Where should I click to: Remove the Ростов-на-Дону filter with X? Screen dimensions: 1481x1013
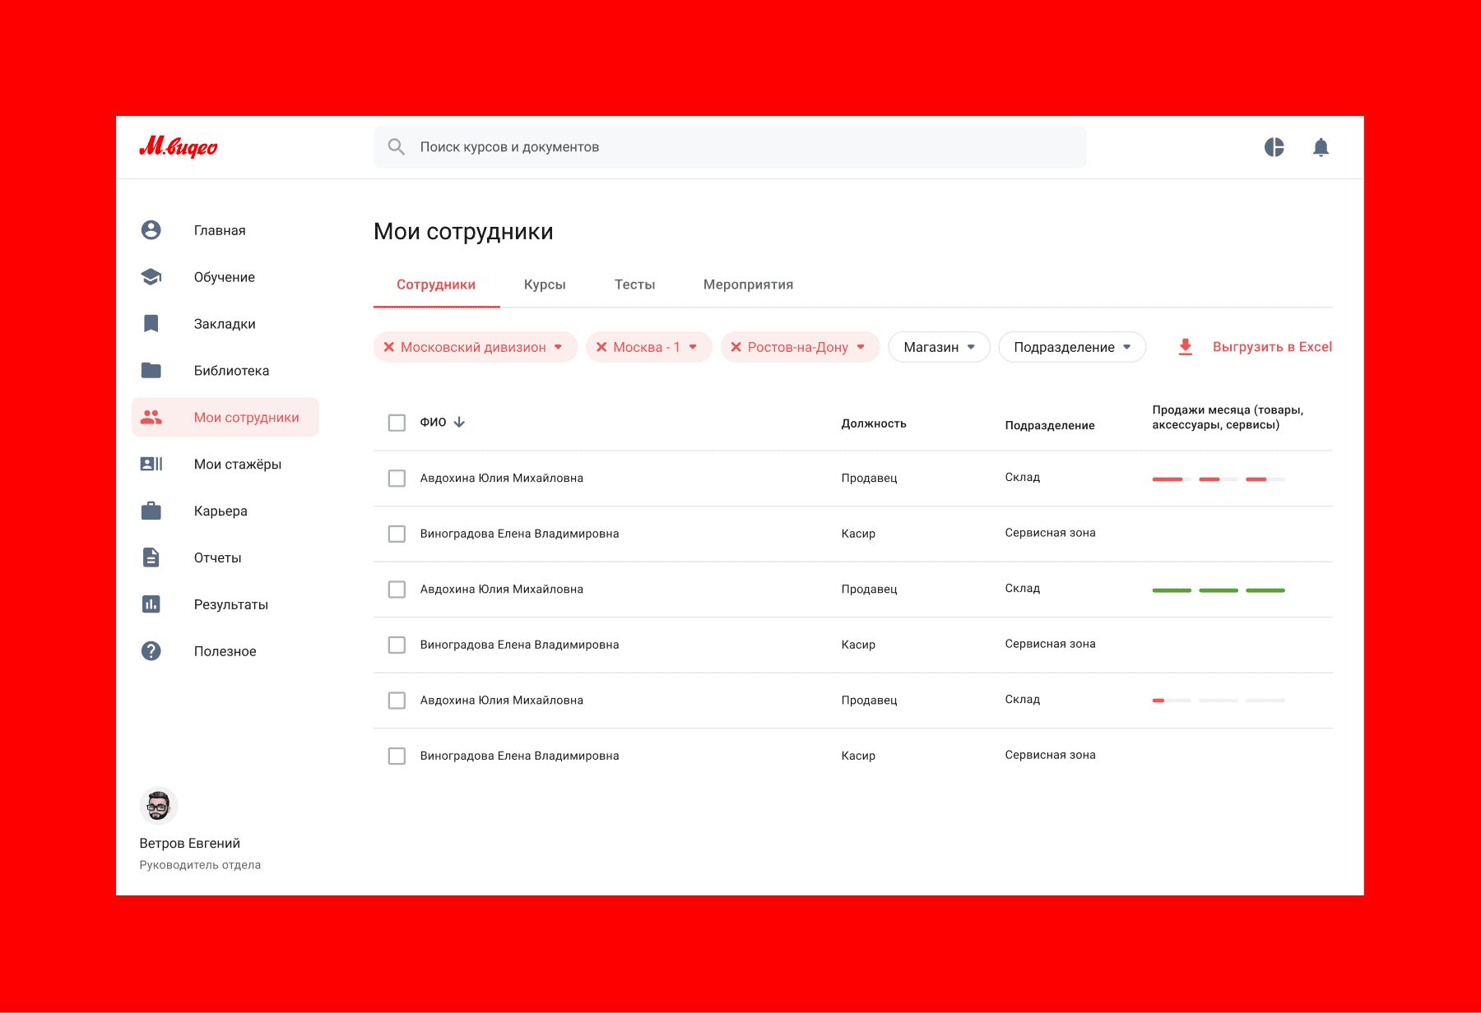[736, 347]
